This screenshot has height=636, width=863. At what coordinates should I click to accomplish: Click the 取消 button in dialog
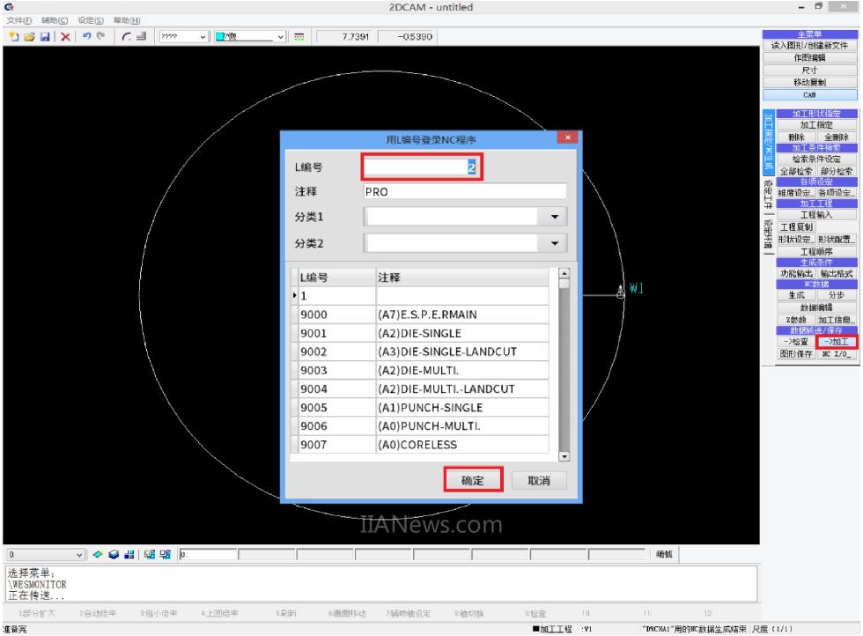click(x=539, y=481)
